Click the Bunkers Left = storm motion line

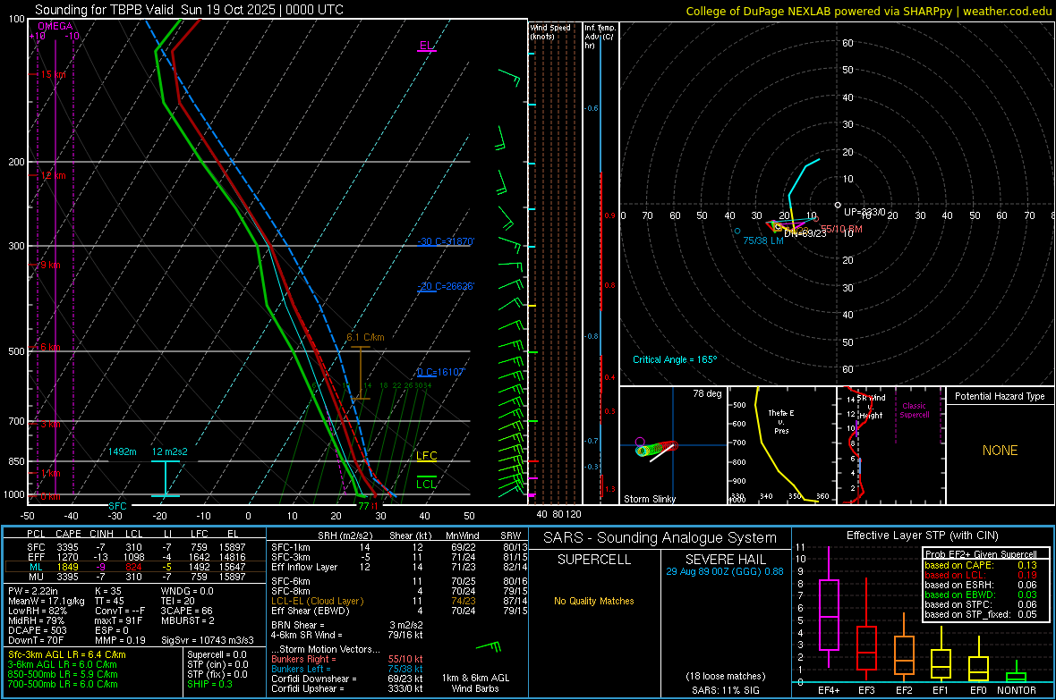(347, 669)
